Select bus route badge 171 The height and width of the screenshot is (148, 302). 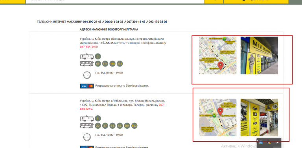click(x=105, y=64)
